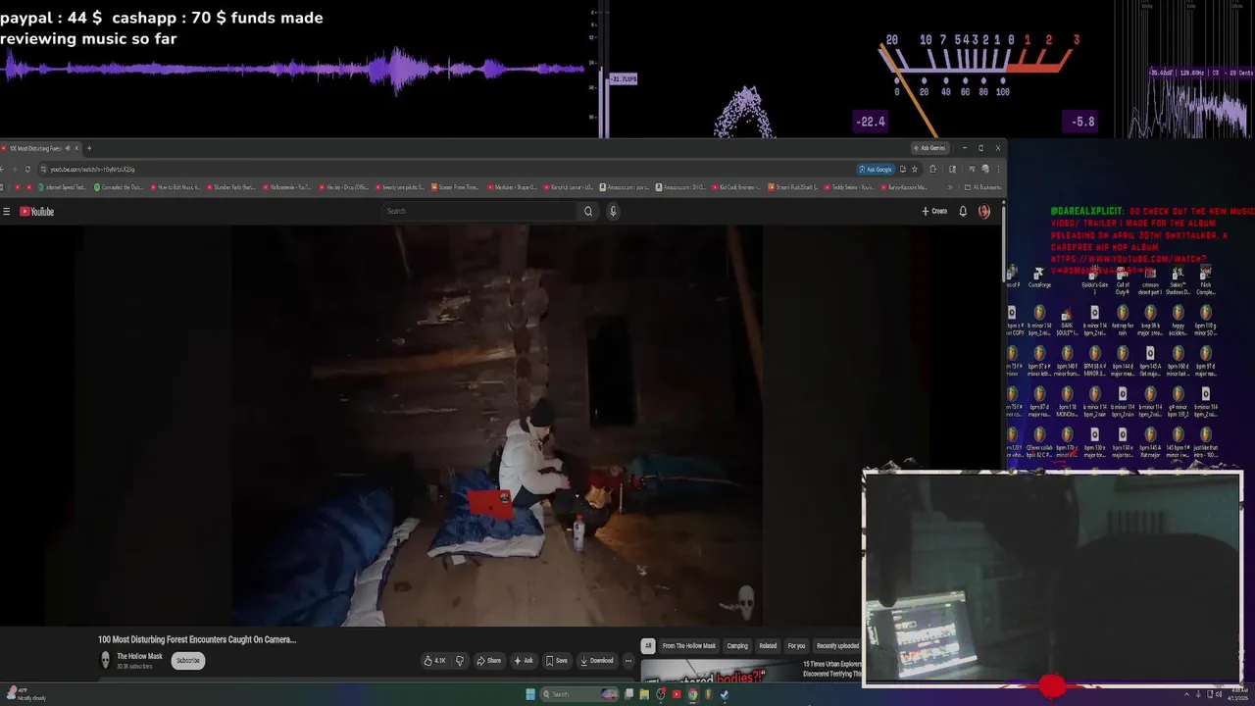Open DARK SOULS desktop shortcut
The image size is (1255, 706).
coord(1067,320)
